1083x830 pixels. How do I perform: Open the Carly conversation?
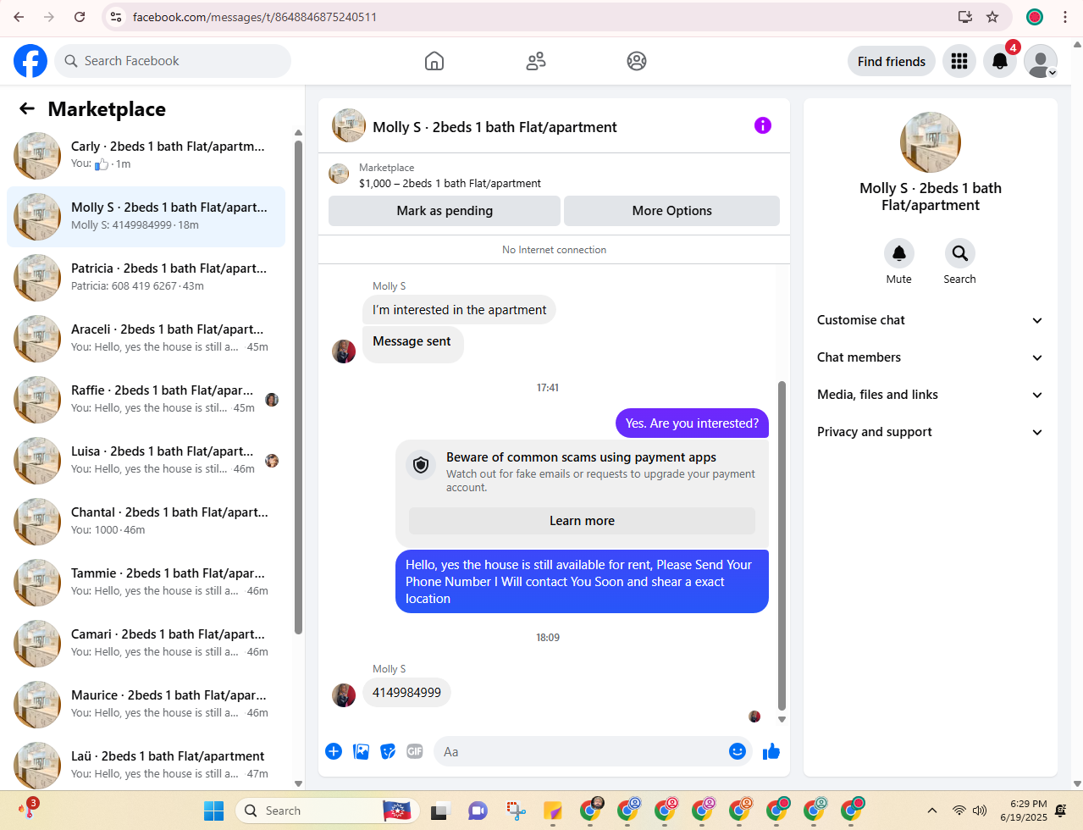coord(146,156)
